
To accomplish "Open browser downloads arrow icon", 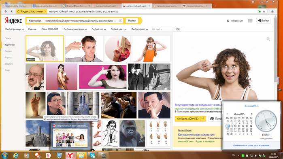I will 272,11.
